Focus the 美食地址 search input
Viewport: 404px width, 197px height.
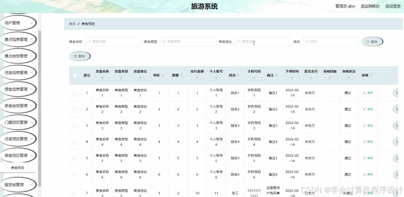tap(263, 41)
